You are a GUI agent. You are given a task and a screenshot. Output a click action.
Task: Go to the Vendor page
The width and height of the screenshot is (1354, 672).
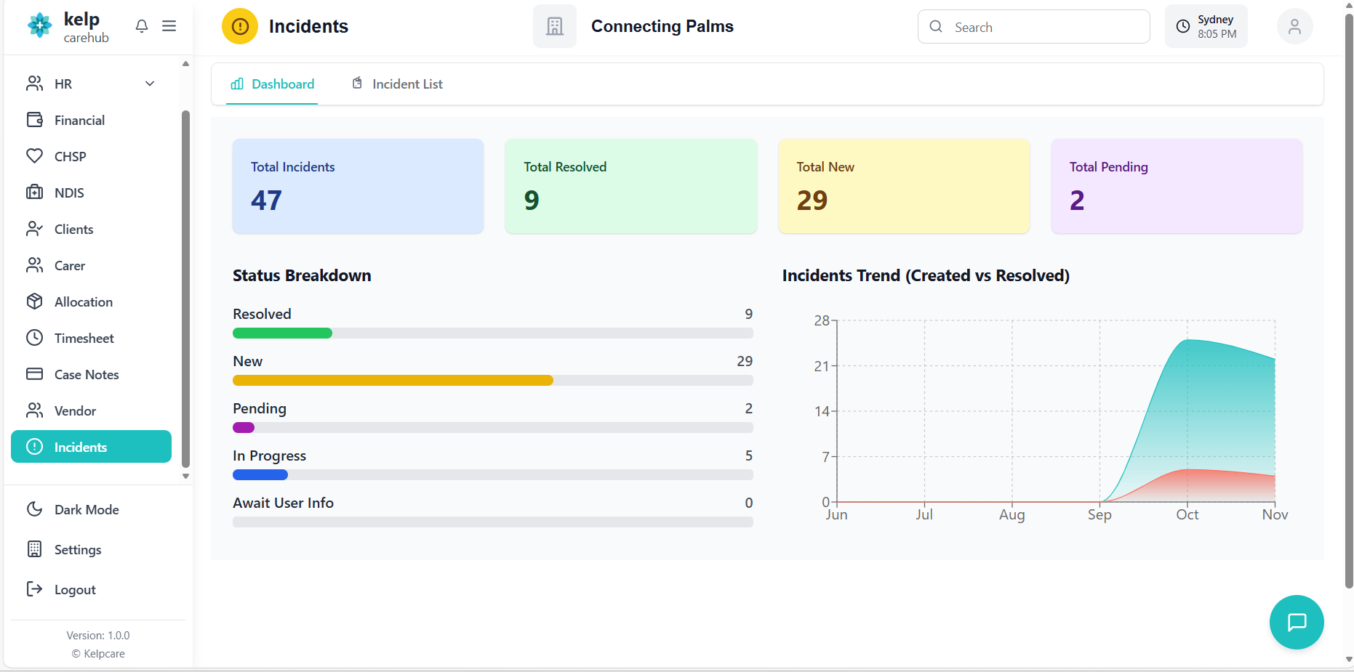[x=74, y=410]
